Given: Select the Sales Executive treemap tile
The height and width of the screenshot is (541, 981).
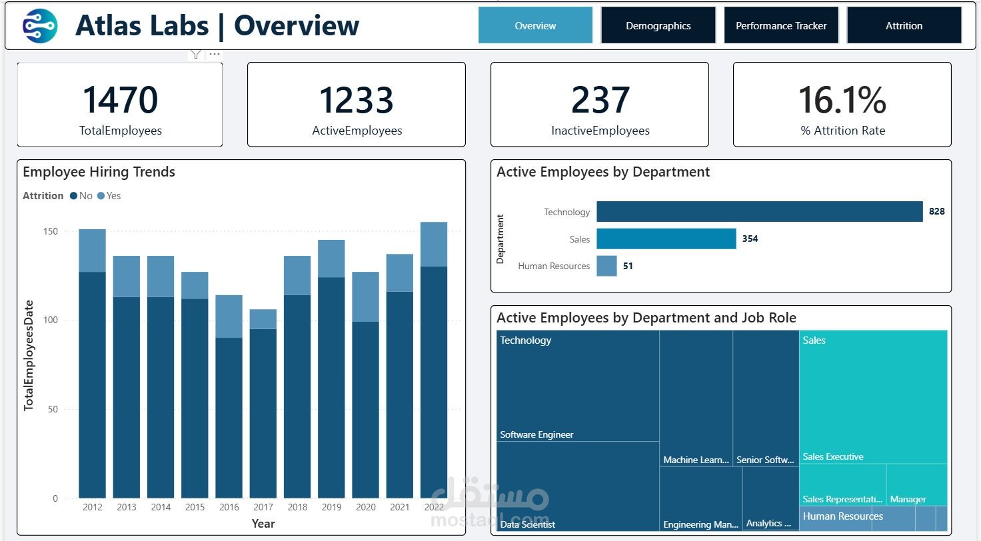Looking at the screenshot, I should [x=873, y=393].
